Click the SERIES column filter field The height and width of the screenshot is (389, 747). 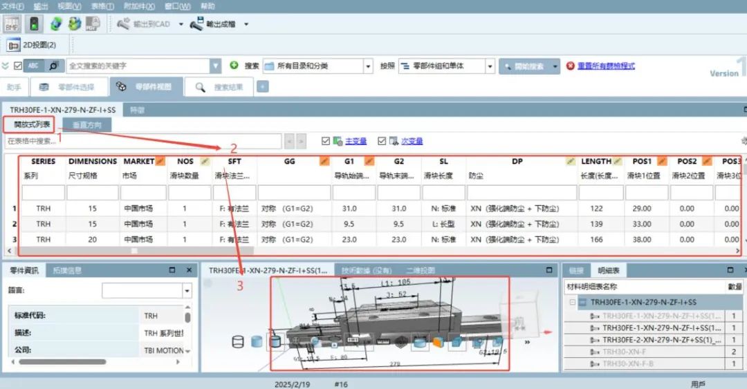[44, 193]
